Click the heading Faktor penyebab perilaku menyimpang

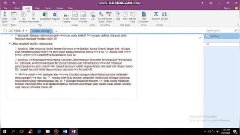click(x=32, y=43)
